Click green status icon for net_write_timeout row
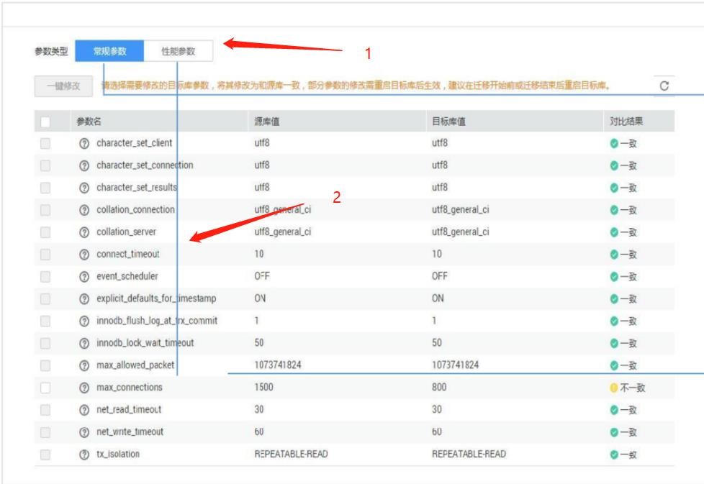 [x=614, y=432]
